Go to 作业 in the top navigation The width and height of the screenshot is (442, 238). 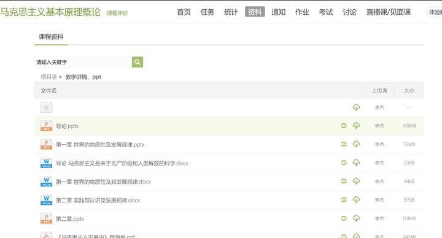pos(302,12)
